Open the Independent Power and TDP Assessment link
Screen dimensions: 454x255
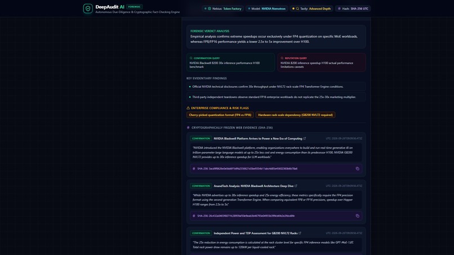pos(255,233)
